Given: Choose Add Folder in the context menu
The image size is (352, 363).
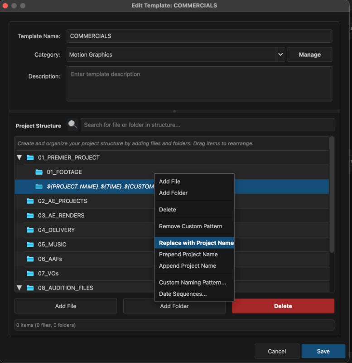Looking at the screenshot, I should [x=194, y=193].
